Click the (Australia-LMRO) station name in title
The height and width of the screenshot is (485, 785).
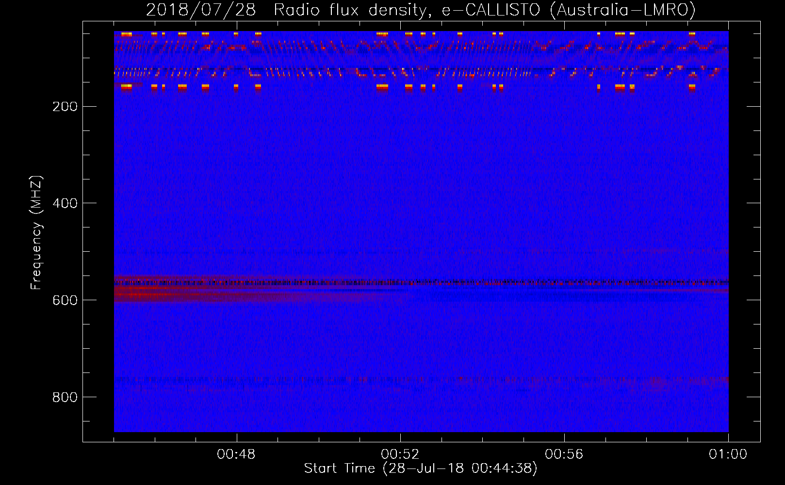pyautogui.click(x=622, y=10)
